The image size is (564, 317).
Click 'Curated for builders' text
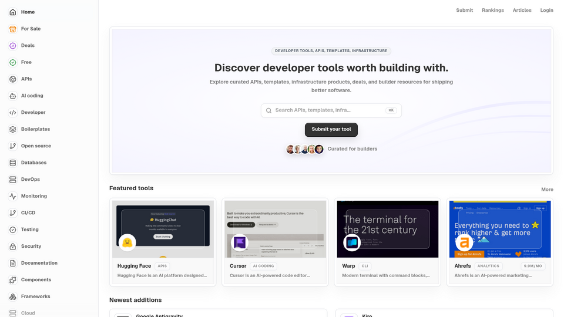point(352,149)
